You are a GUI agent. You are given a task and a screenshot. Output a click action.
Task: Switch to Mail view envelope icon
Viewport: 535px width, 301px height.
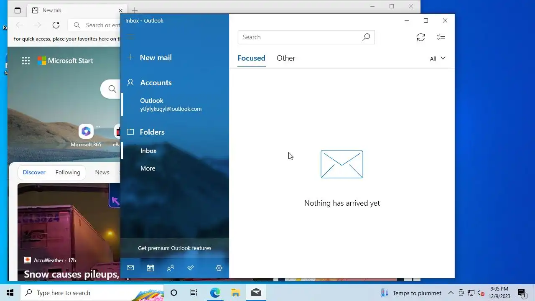point(130,268)
